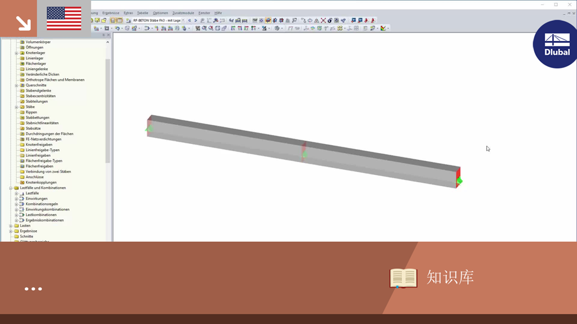Screen dimensions: 577x324
Task: Expand the Stäbe tree node
Action: [16, 107]
